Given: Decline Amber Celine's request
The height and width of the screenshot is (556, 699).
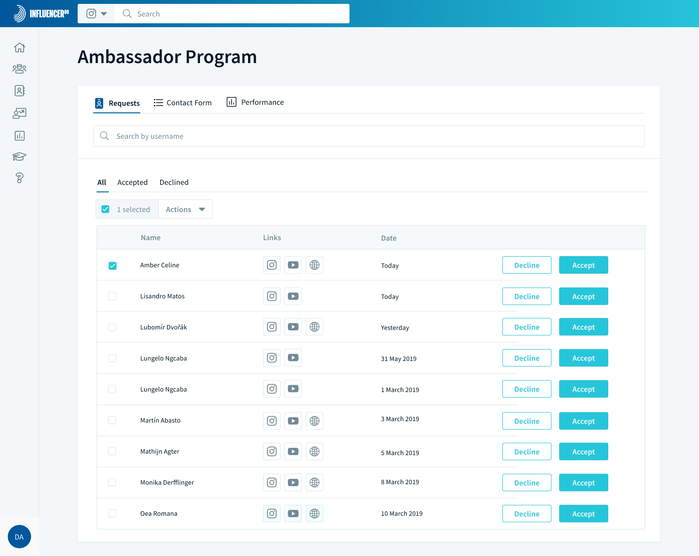Looking at the screenshot, I should point(527,265).
